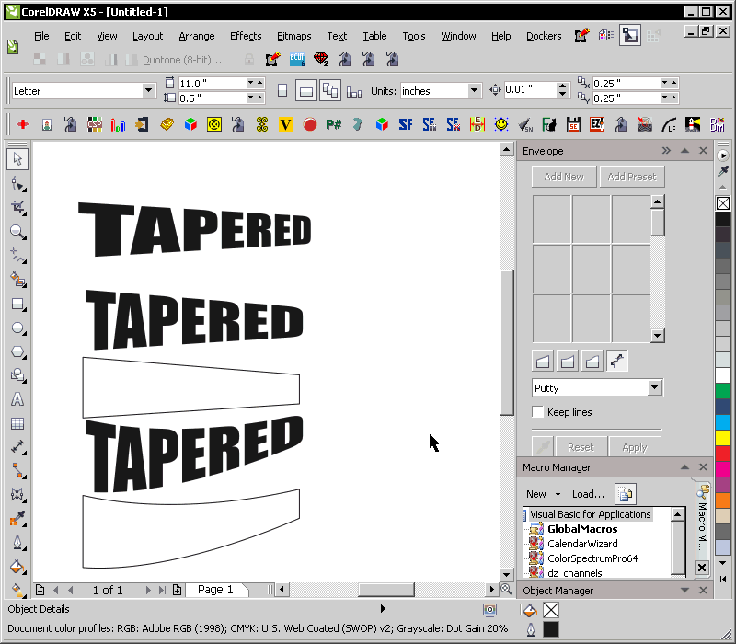This screenshot has width=736, height=644.
Task: Open the Units dropdown showing inches
Action: point(475,90)
